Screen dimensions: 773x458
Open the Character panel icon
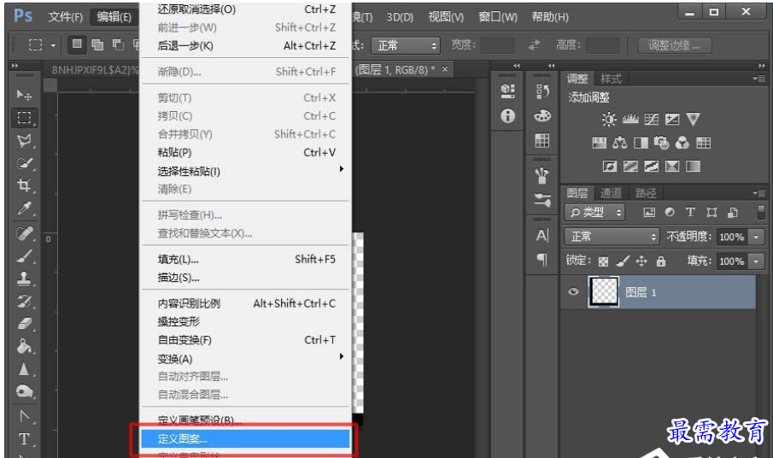click(542, 236)
